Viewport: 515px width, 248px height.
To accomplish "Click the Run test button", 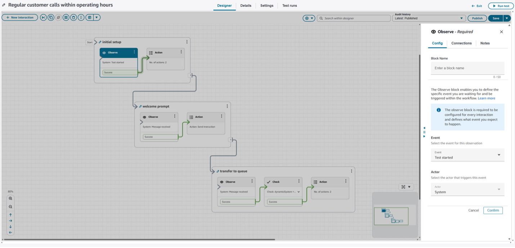I will coord(501,6).
